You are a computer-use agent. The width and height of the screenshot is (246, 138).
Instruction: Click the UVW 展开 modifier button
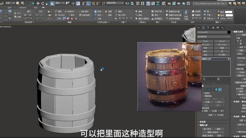222,55
